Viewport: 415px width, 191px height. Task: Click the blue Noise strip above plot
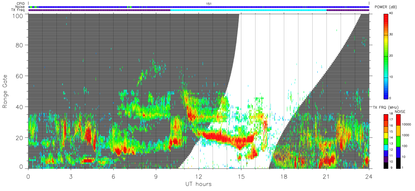click(199, 7)
